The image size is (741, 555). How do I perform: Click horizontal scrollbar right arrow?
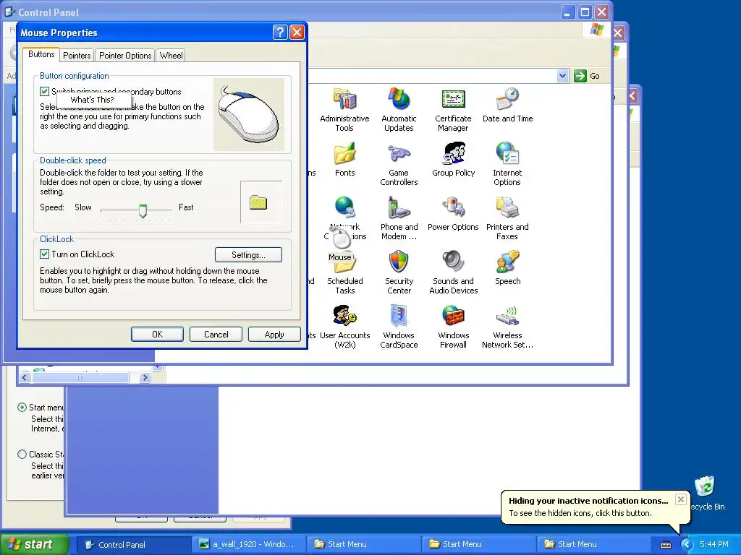145,377
